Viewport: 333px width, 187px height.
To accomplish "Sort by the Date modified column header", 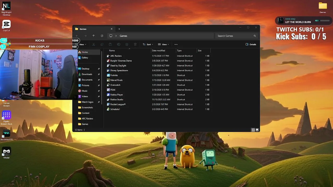I will click(163, 51).
